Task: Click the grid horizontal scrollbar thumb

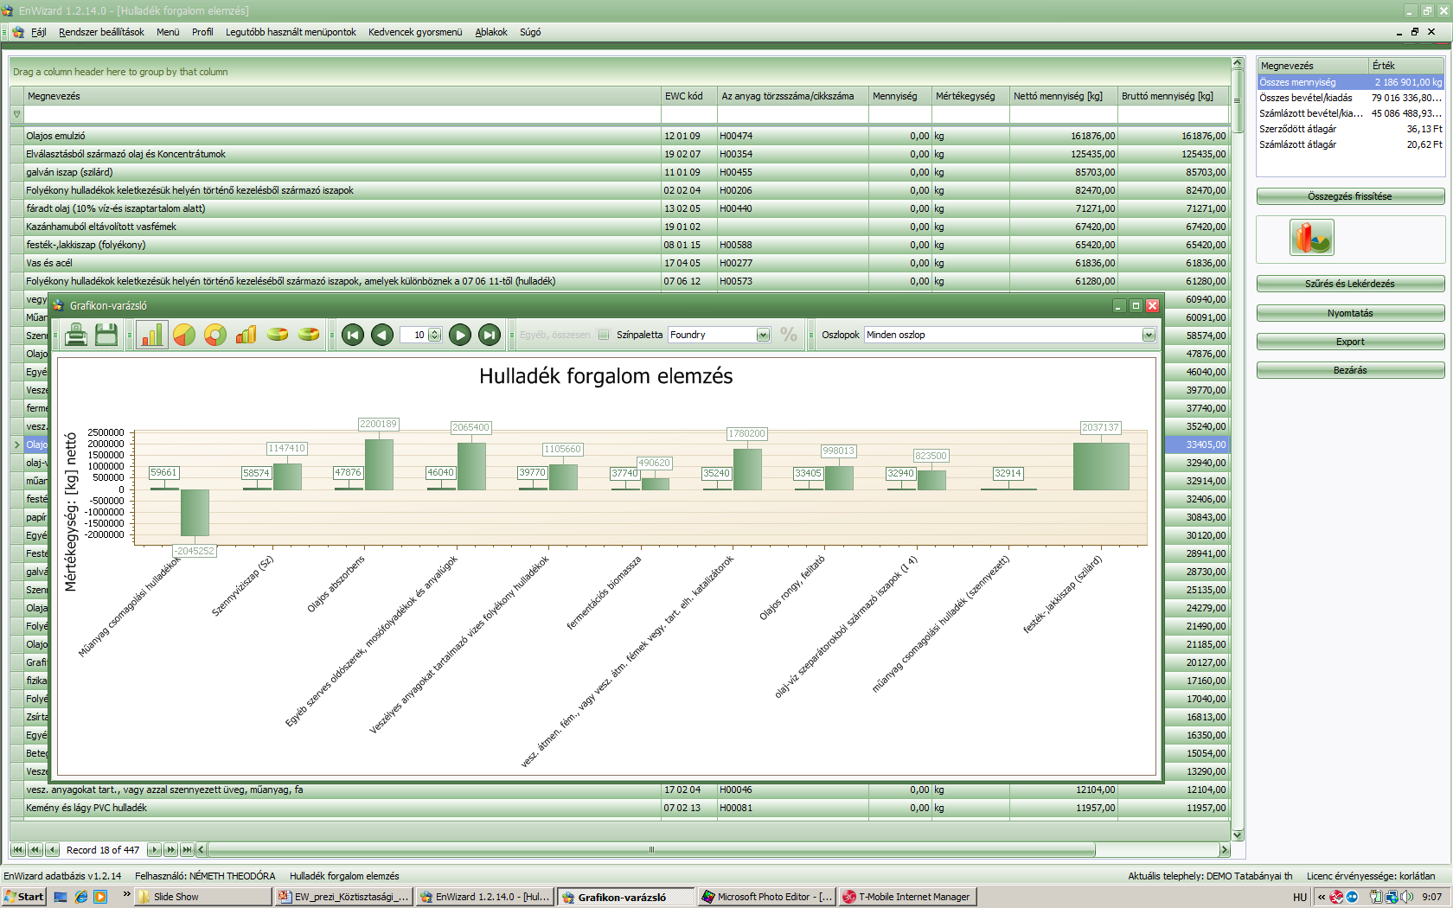Action: (650, 850)
